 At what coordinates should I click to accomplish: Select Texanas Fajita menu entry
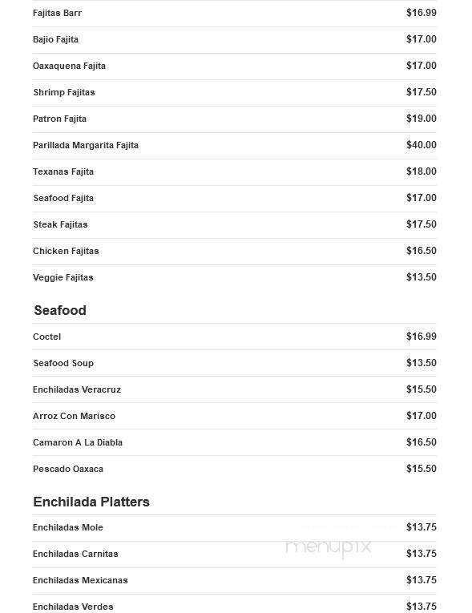coord(63,171)
